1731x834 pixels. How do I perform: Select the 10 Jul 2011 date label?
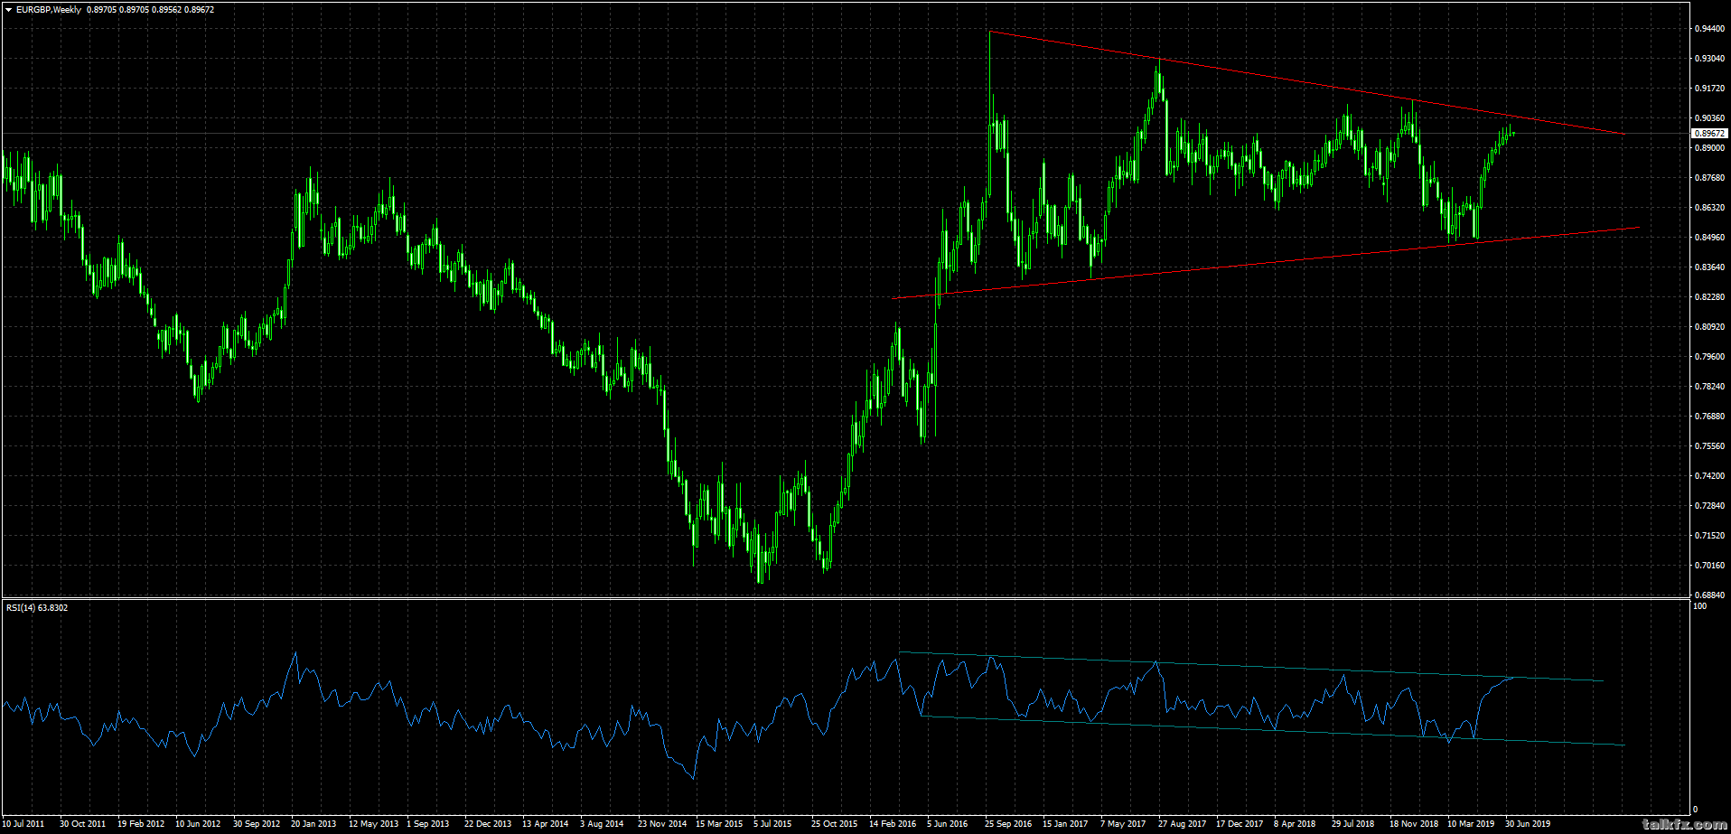click(23, 824)
